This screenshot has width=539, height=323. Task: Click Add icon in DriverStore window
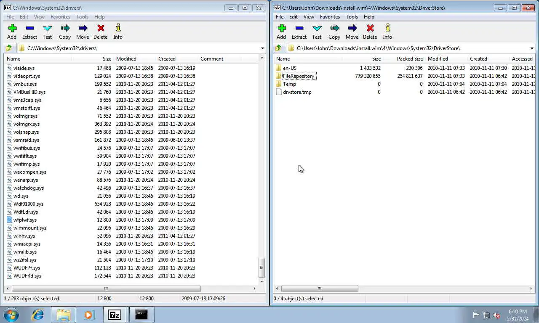click(x=282, y=28)
